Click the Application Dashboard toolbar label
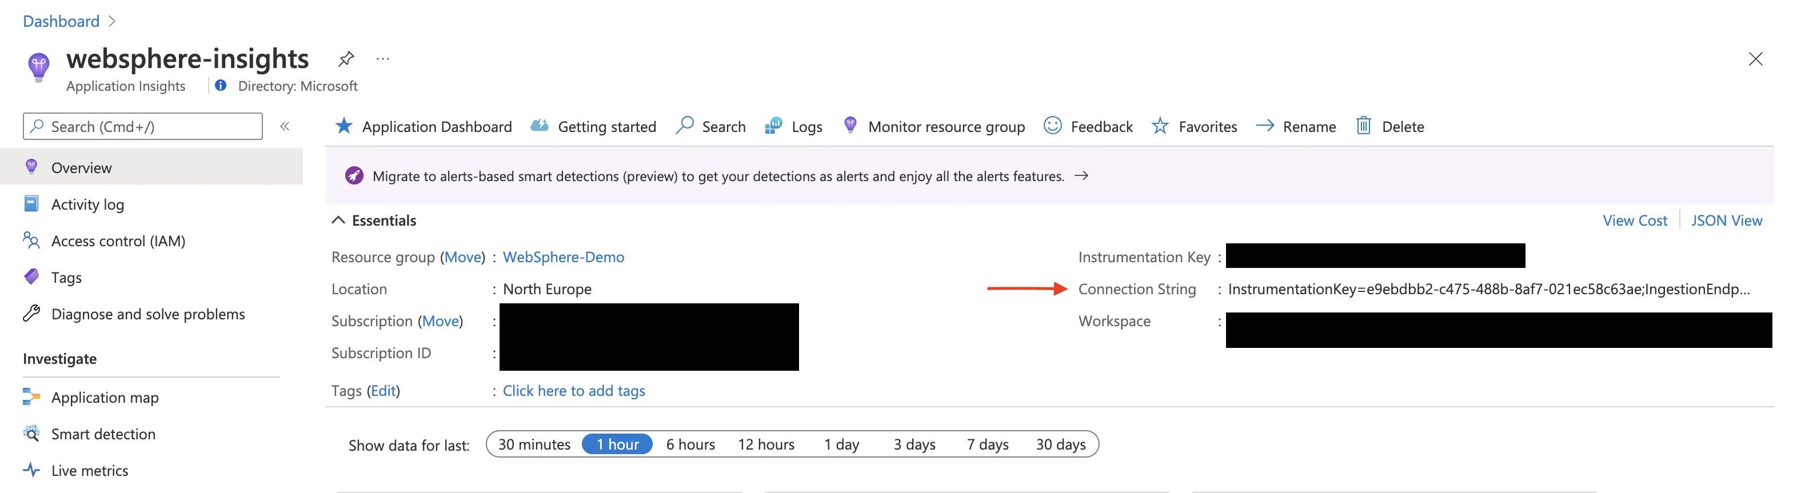Image resolution: width=1797 pixels, height=493 pixels. (437, 127)
